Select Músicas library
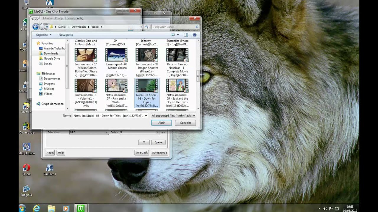The width and height of the screenshot is (378, 212). point(47,89)
